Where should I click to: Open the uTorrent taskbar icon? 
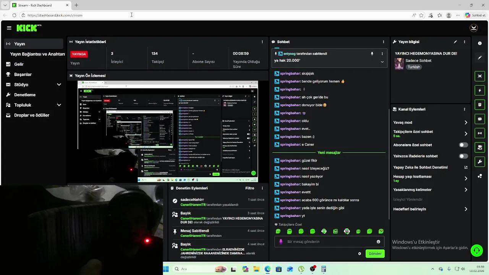(x=301, y=269)
